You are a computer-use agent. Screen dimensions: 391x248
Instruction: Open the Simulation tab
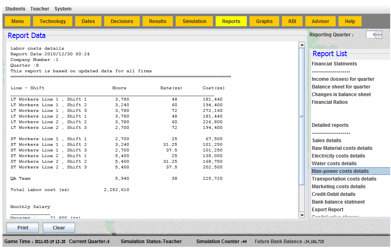click(194, 21)
